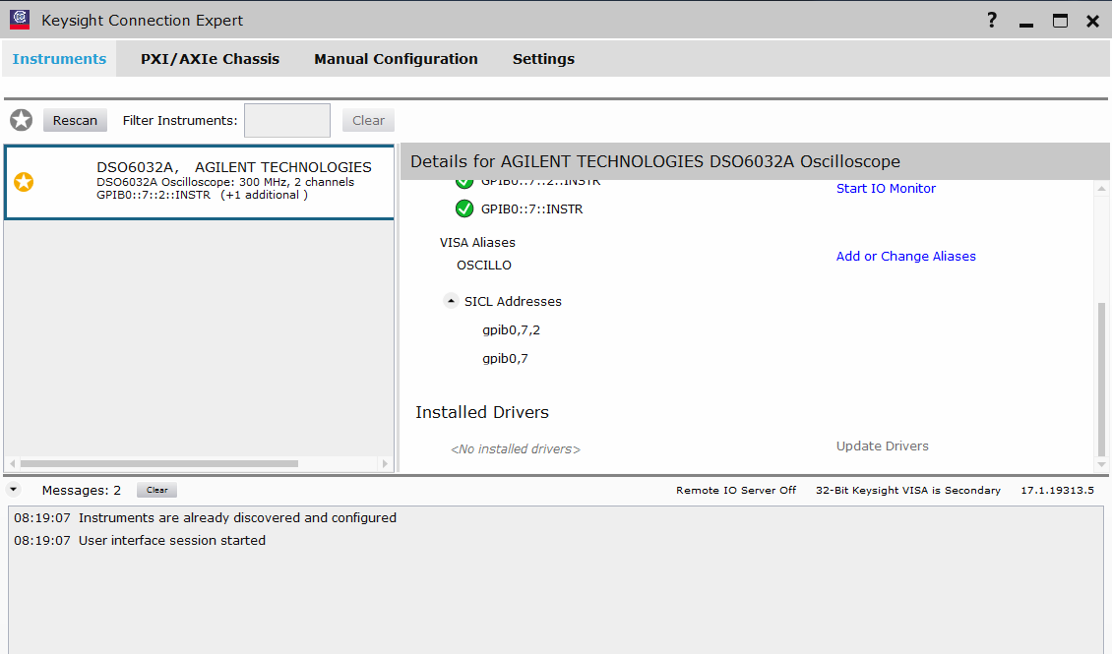Click the Remote IO Server Off status

pyautogui.click(x=736, y=491)
